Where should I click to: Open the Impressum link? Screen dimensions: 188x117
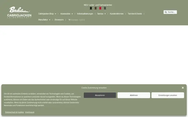[30, 112]
